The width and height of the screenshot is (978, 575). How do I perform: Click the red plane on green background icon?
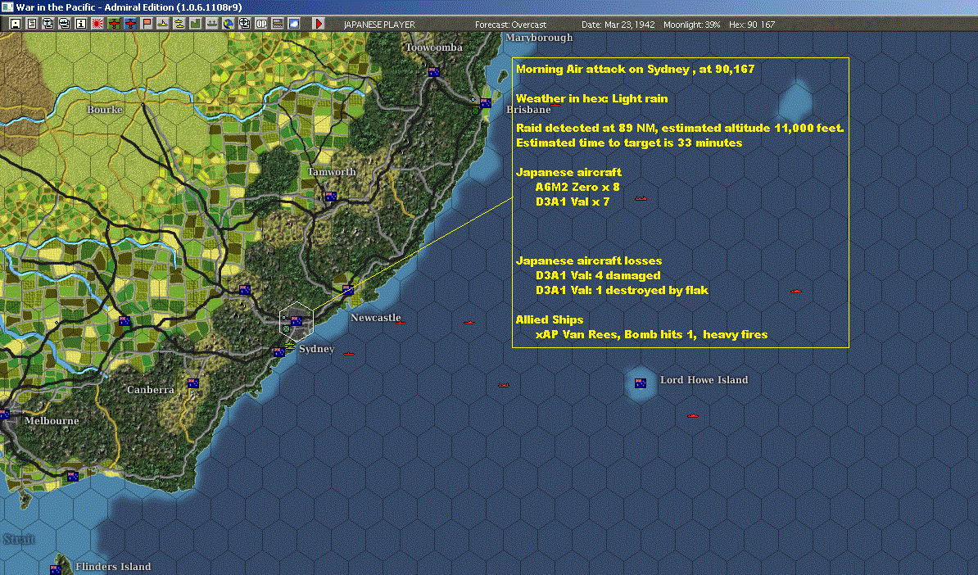[114, 24]
